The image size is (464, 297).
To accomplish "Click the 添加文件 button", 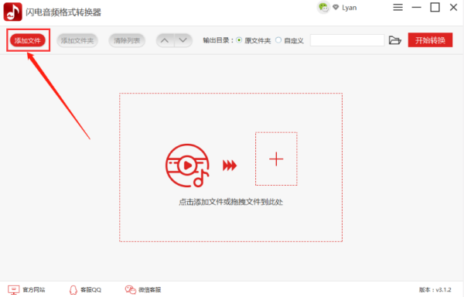I will click(x=28, y=40).
